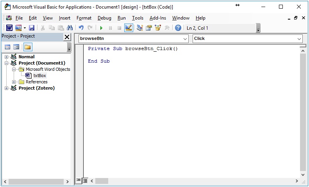Screen dimensions: 309x187
Task: Close the inner code window
Action: tap(304, 18)
